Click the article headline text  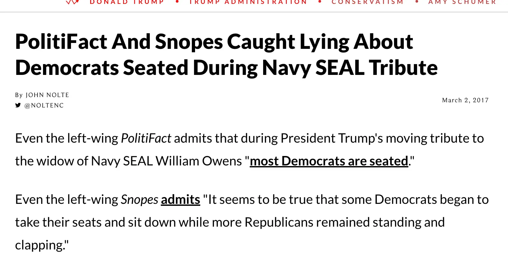point(226,55)
